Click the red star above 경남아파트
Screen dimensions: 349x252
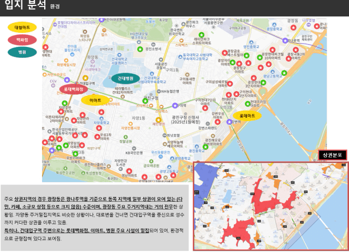(129, 171)
